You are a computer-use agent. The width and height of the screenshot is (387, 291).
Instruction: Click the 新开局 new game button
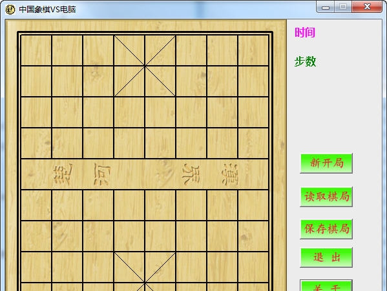326,163
